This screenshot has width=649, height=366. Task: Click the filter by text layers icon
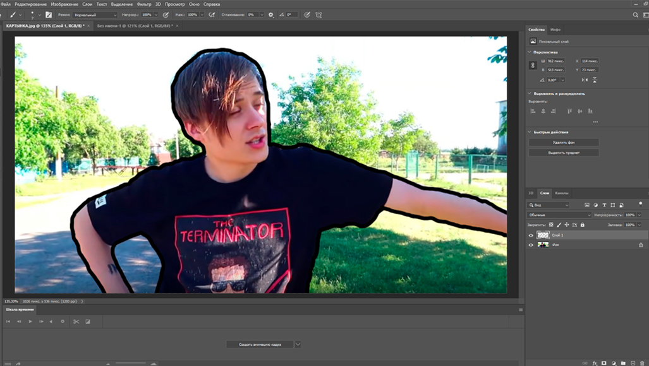[x=604, y=205]
